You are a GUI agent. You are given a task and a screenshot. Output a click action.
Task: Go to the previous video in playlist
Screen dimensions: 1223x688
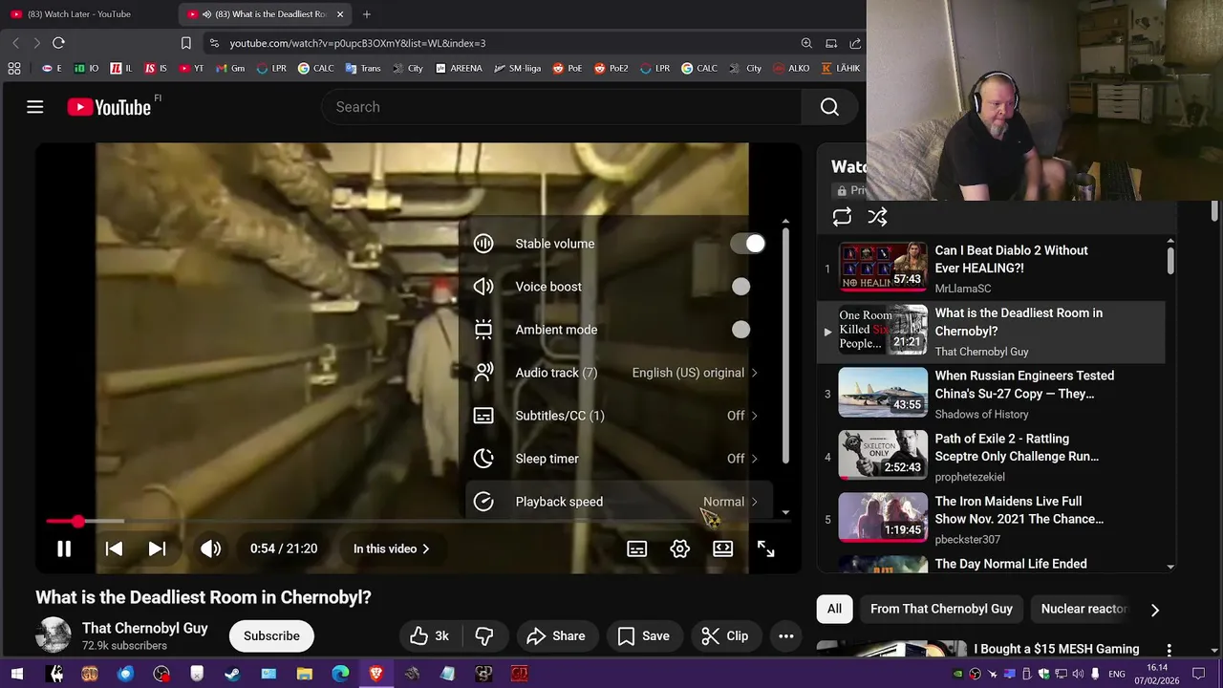click(x=114, y=548)
